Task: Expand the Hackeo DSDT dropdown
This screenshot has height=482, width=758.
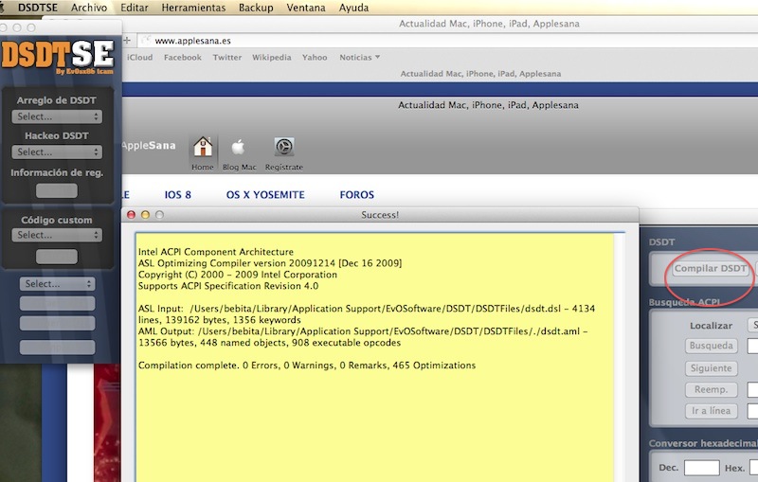Action: [x=57, y=152]
